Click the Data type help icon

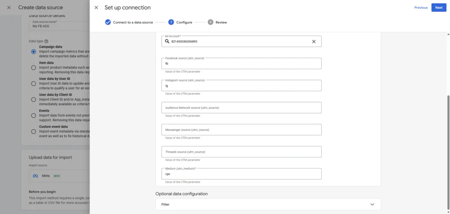[46, 41]
